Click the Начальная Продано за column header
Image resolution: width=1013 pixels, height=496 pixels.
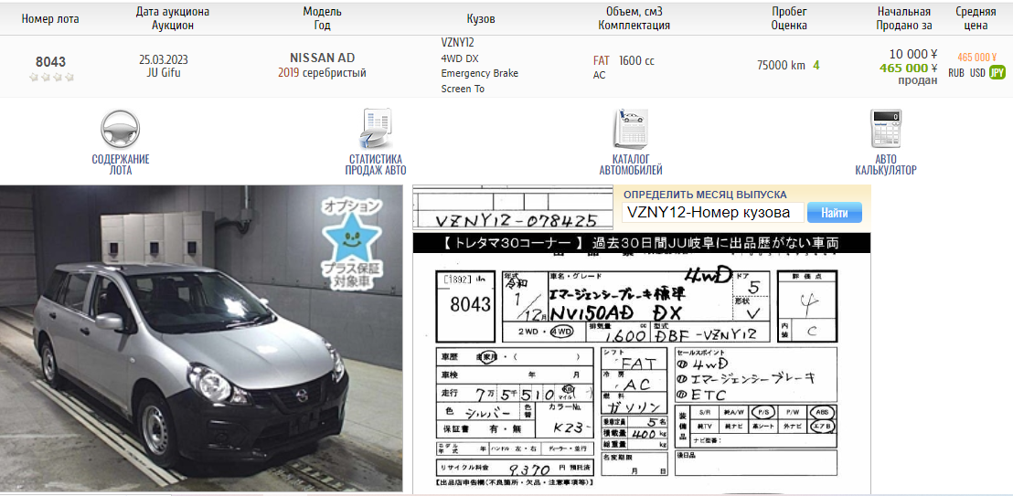click(904, 19)
